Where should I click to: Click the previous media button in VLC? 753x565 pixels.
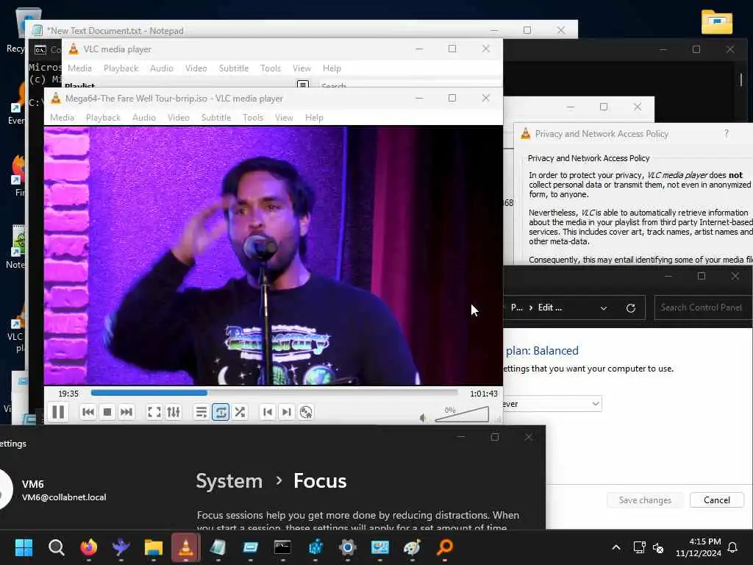pos(88,412)
